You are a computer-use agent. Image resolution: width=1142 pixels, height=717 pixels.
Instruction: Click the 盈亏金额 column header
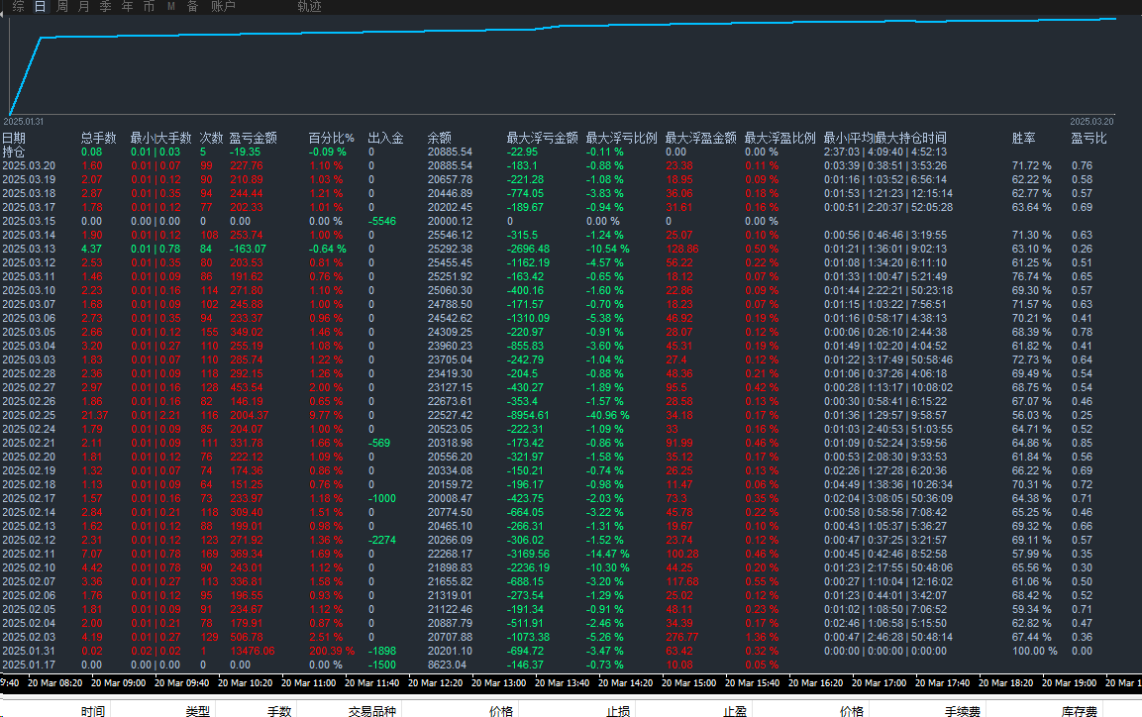[253, 138]
